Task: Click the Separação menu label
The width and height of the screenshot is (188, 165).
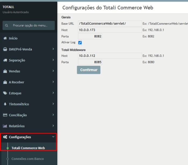Action: (17, 60)
